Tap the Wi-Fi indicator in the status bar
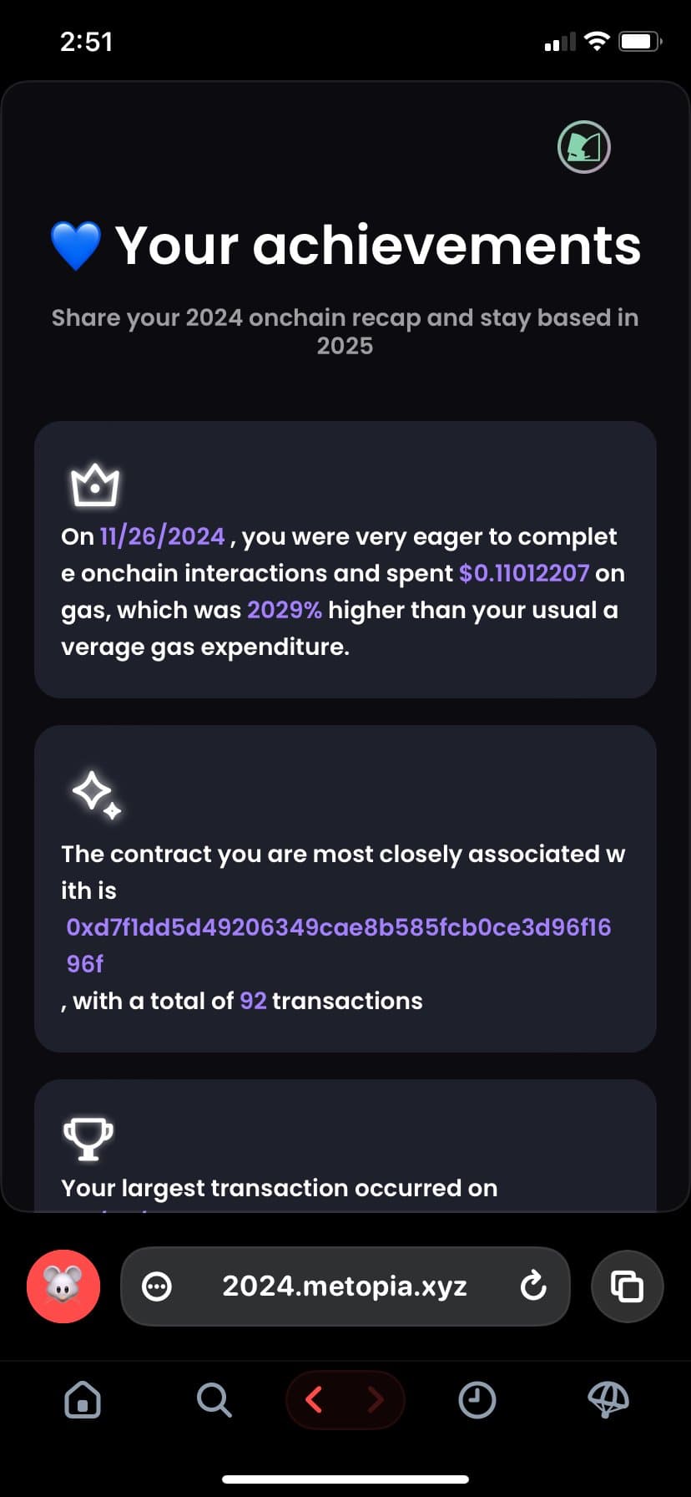 coord(598,40)
